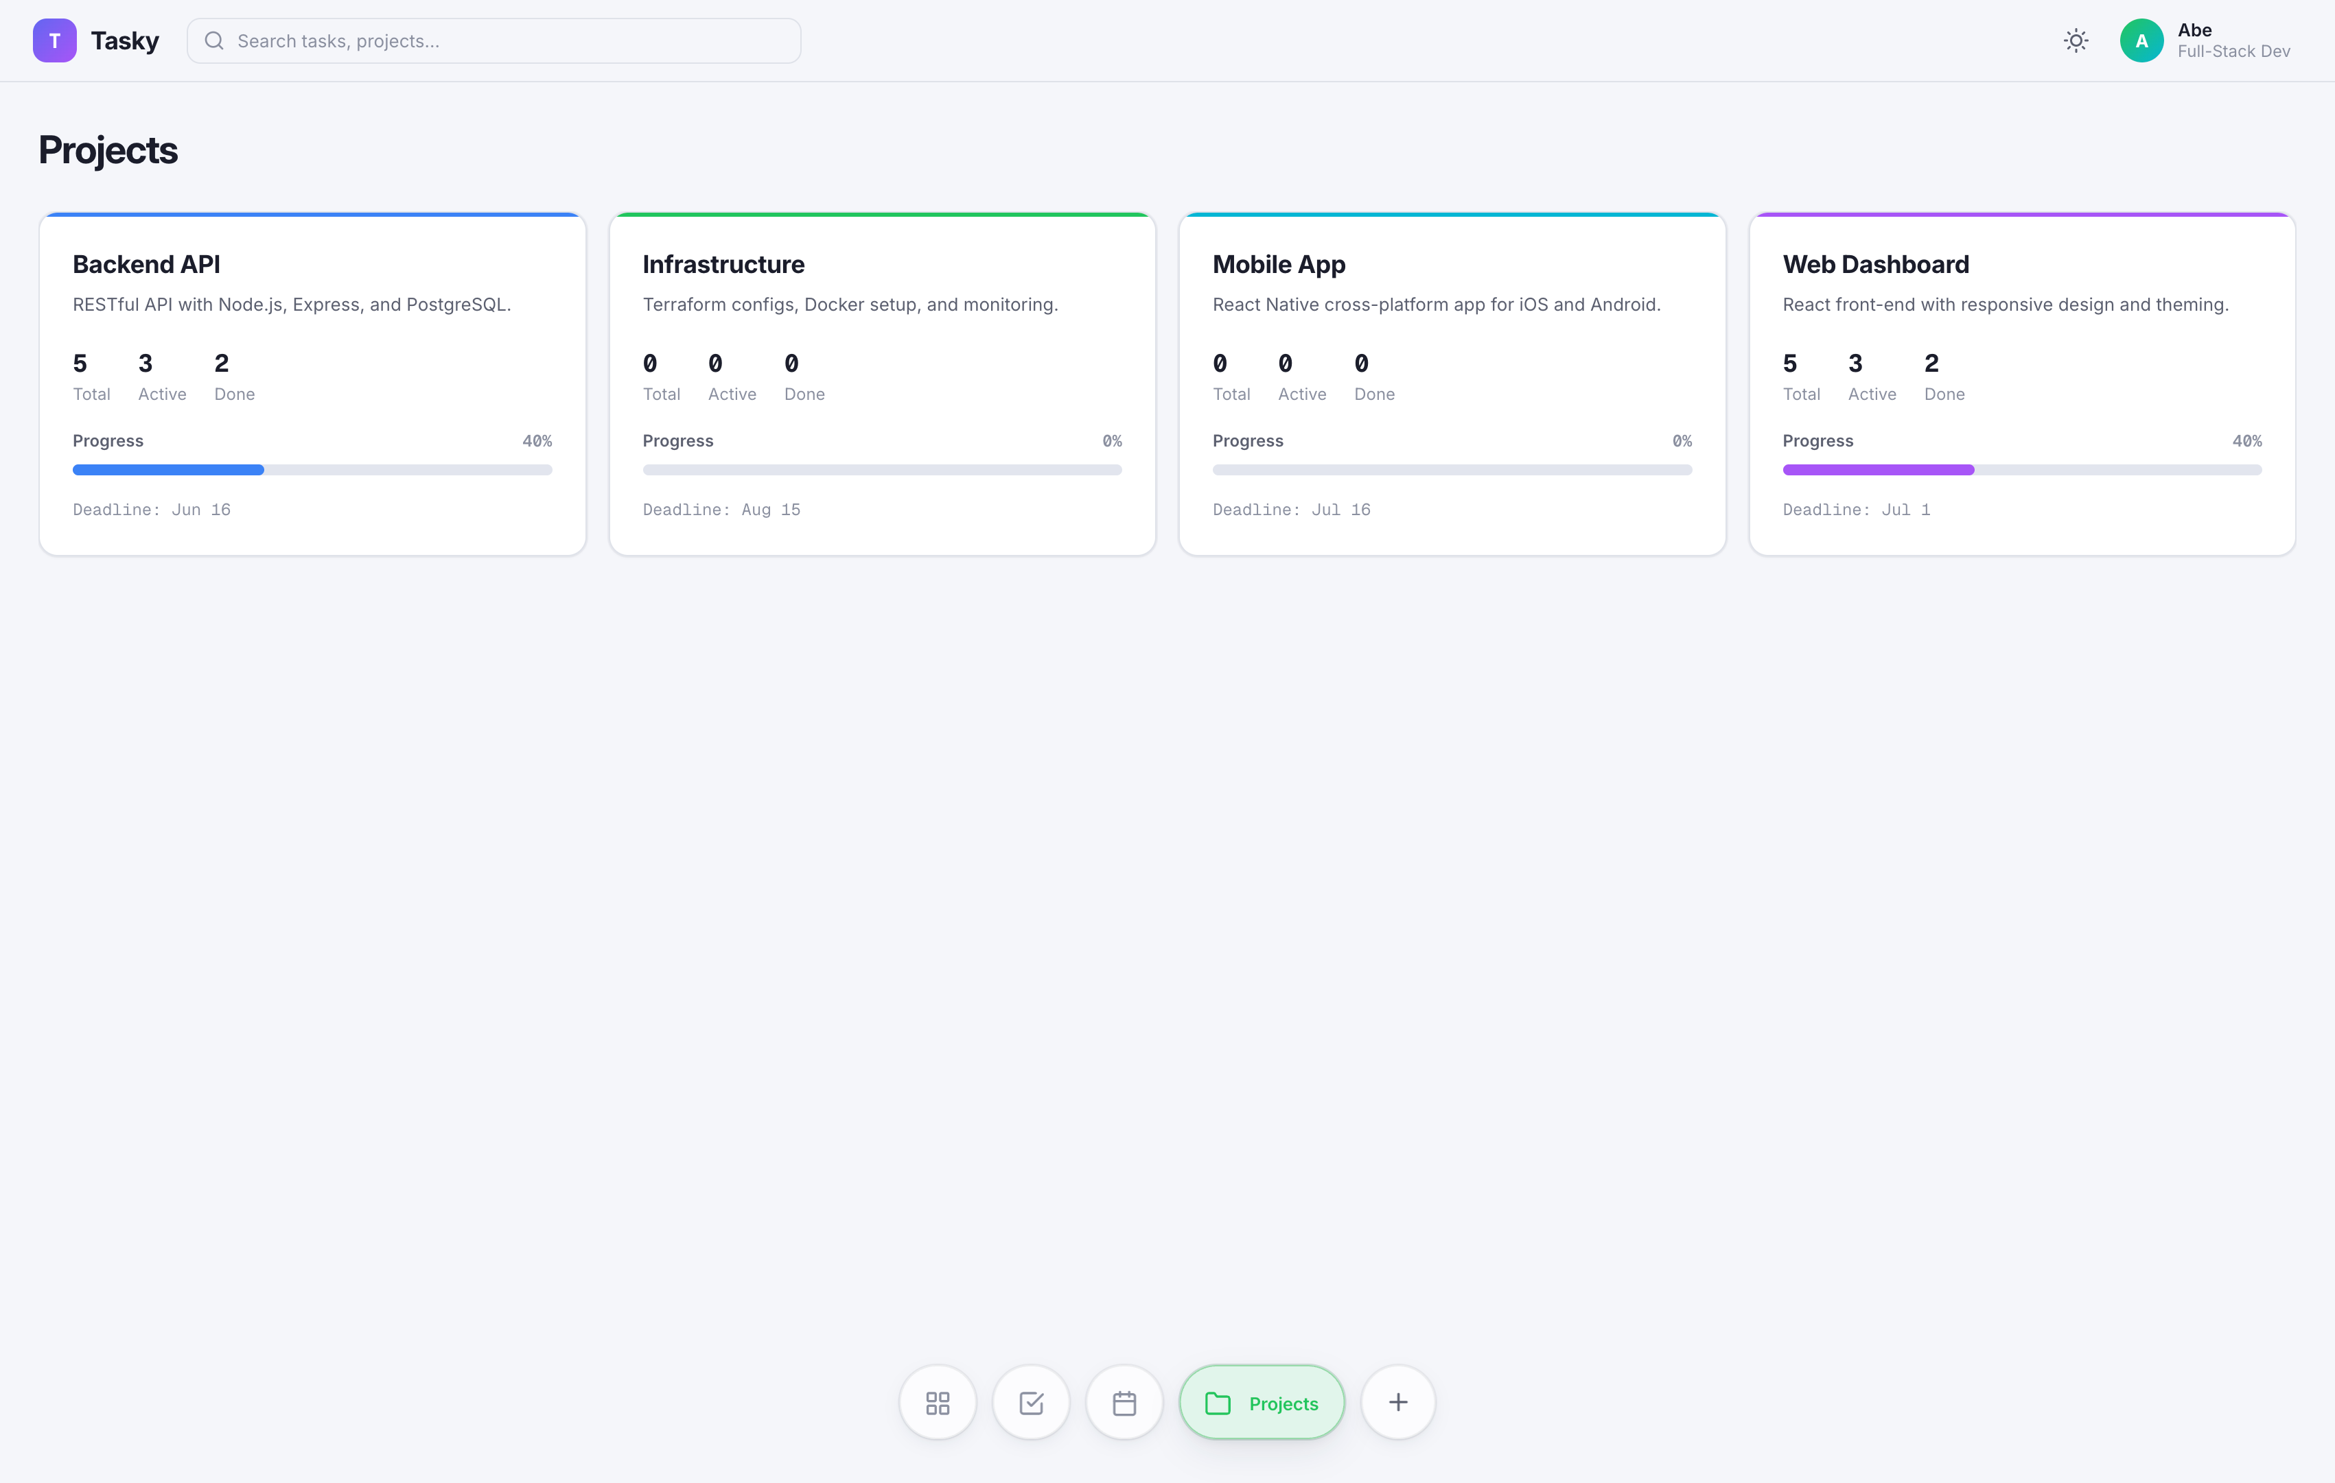Viewport: 2335px width, 1483px height.
Task: Click 'Deadline: Jul 16' on Mobile App
Action: point(1292,510)
